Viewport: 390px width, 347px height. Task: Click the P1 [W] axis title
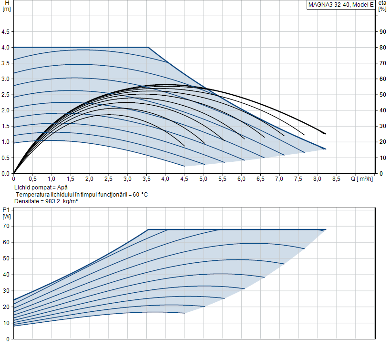click(x=7, y=213)
